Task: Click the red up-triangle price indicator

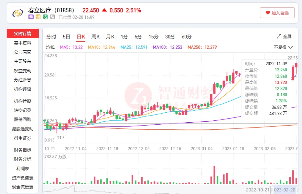Action: pos(104,10)
